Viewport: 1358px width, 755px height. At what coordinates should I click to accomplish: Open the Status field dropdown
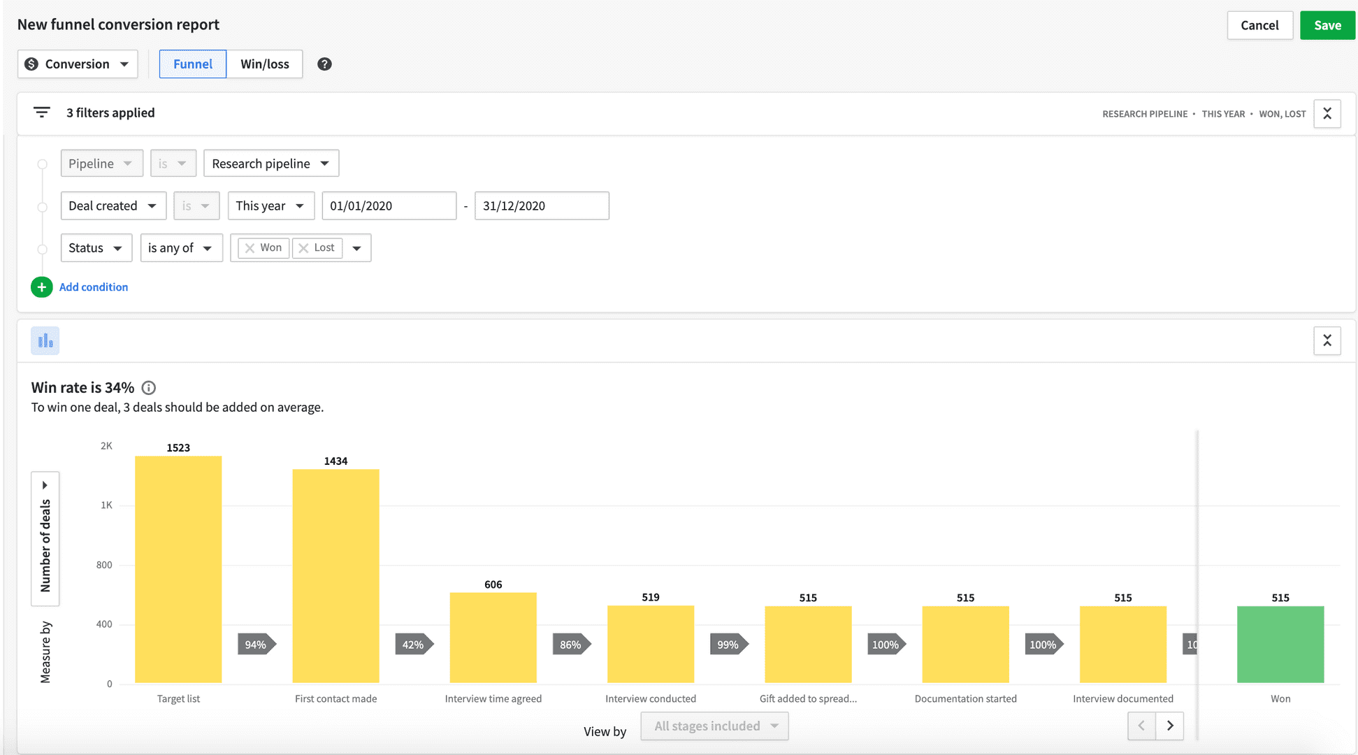point(96,248)
